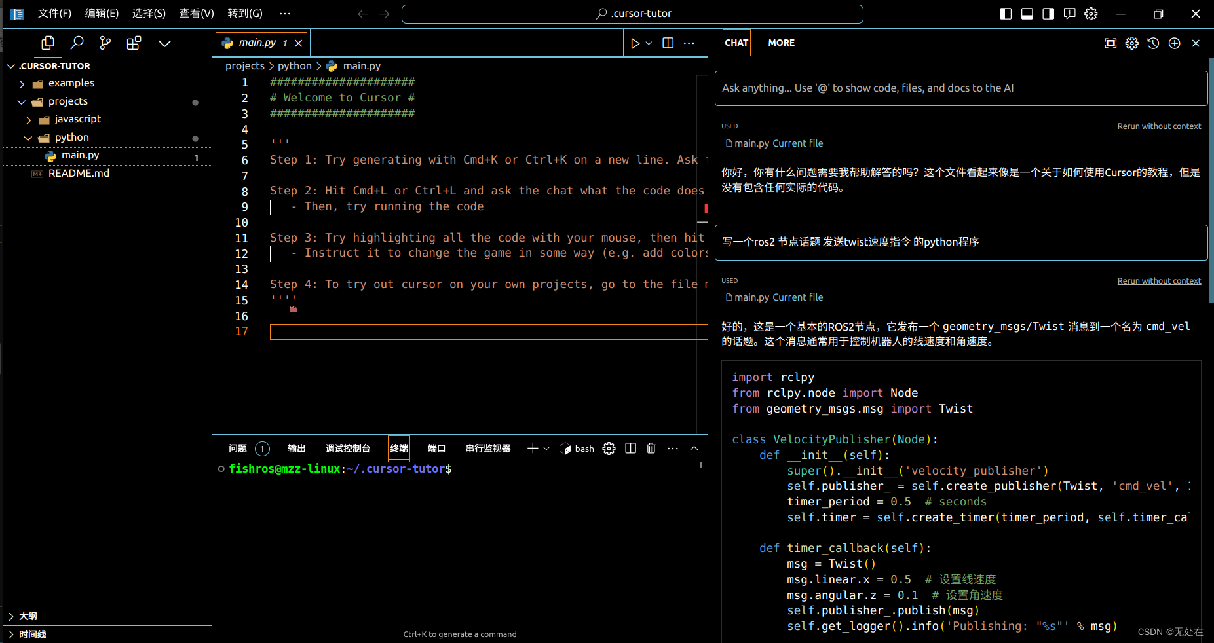Image resolution: width=1214 pixels, height=643 pixels.
Task: Run the Python file play button
Action: tap(635, 43)
